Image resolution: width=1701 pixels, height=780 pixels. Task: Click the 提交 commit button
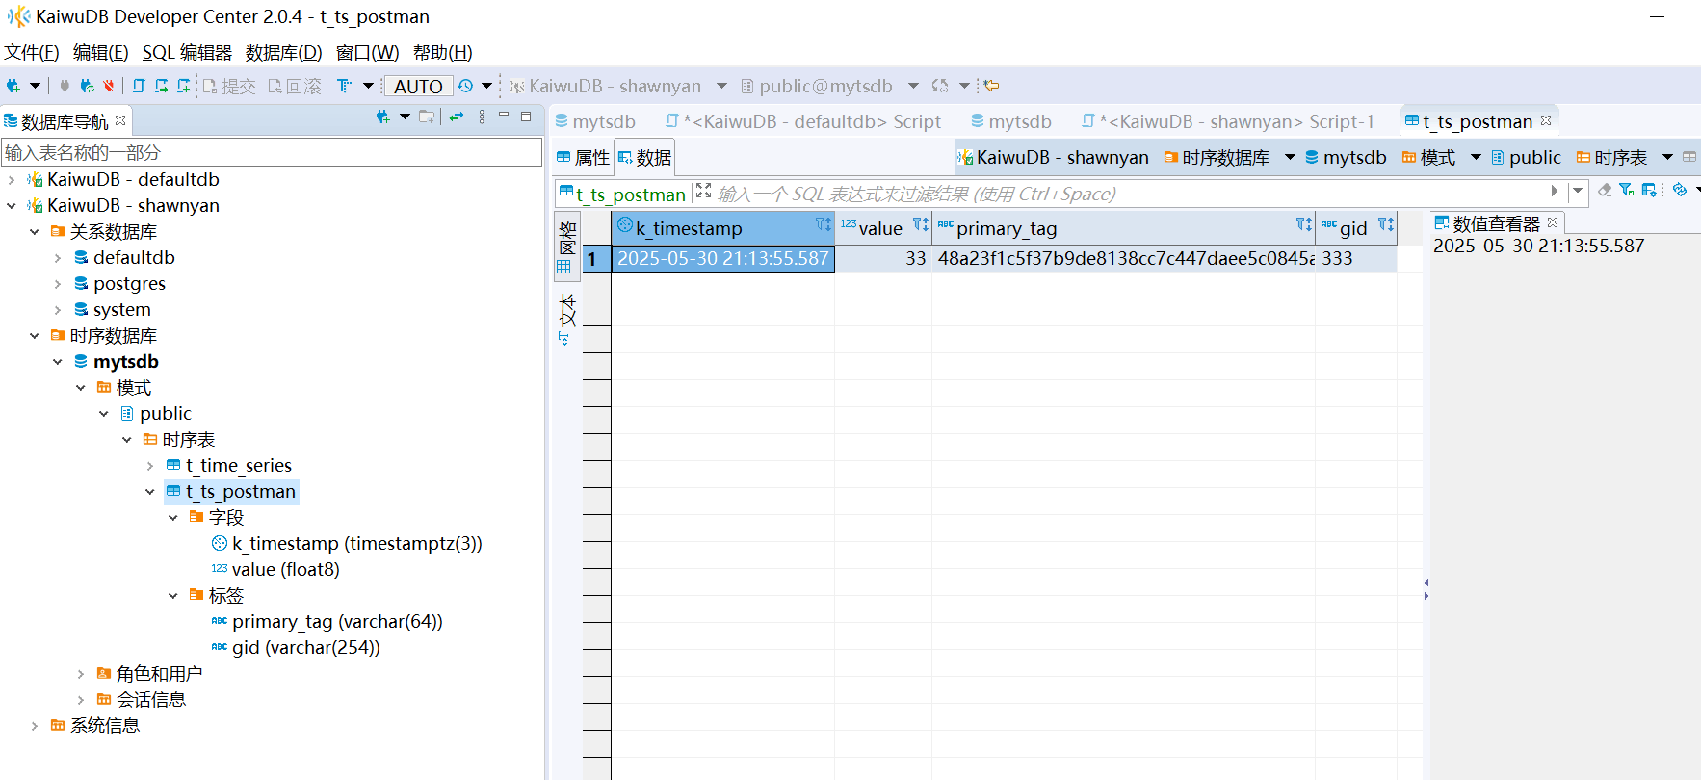click(x=229, y=86)
